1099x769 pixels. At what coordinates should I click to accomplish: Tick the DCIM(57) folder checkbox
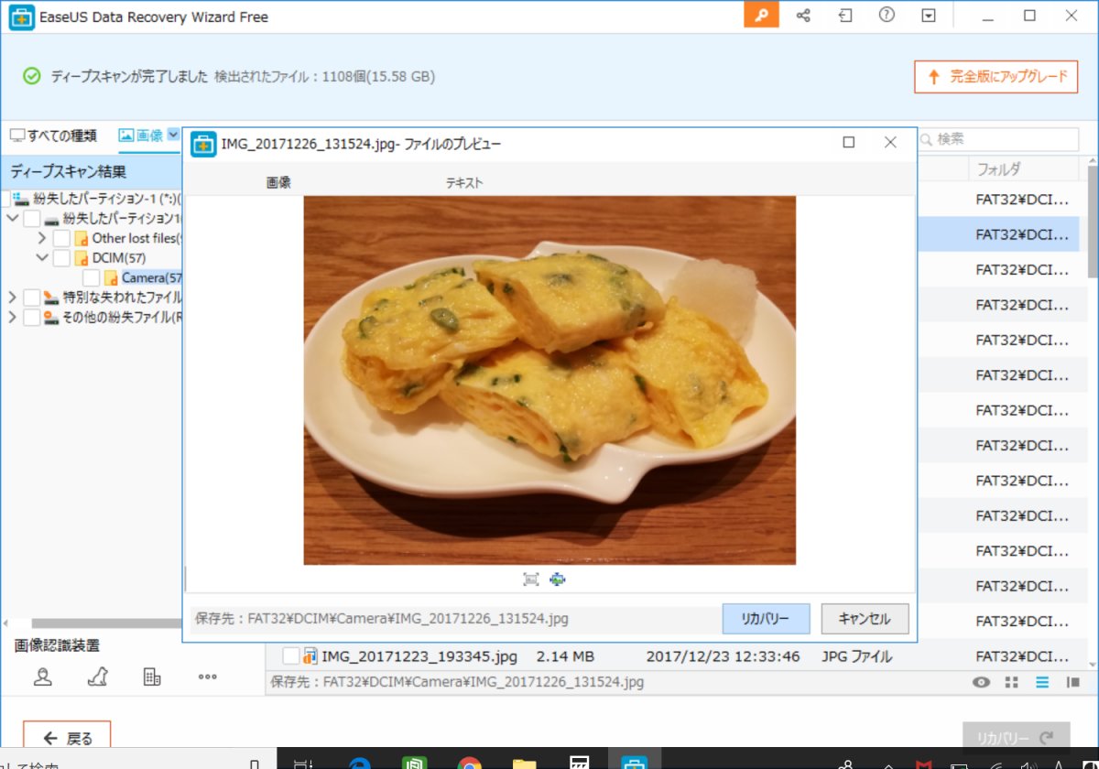click(x=61, y=258)
